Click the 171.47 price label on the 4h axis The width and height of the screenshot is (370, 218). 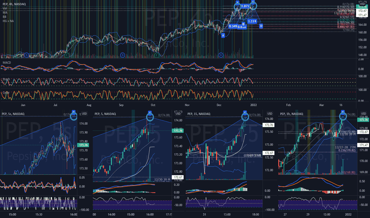pos(362,15)
